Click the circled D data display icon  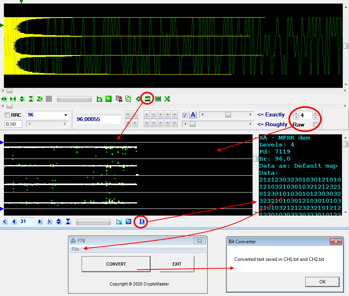click(141, 221)
